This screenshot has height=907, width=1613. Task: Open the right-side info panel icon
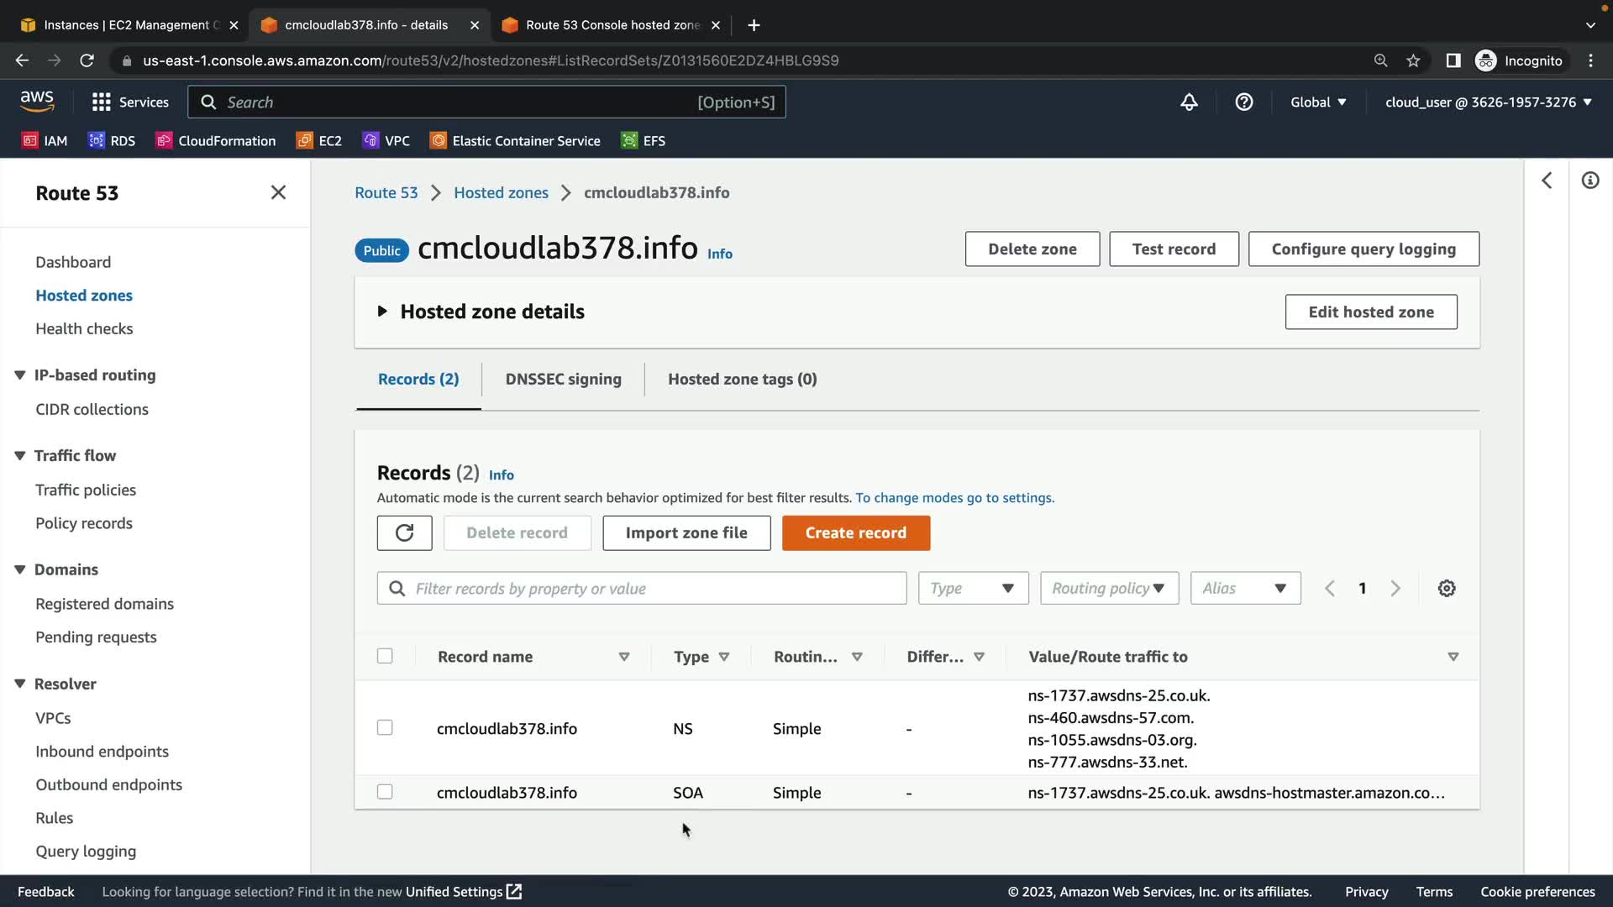pos(1590,181)
